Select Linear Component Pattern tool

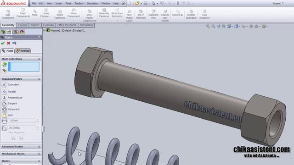[x=46, y=13]
